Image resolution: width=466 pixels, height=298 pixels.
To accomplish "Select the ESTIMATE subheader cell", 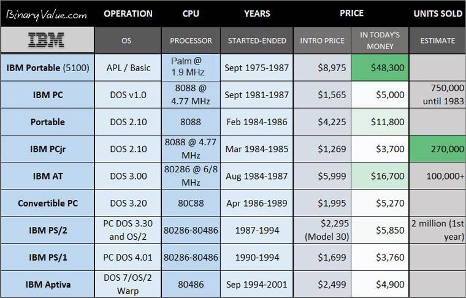I will [438, 41].
